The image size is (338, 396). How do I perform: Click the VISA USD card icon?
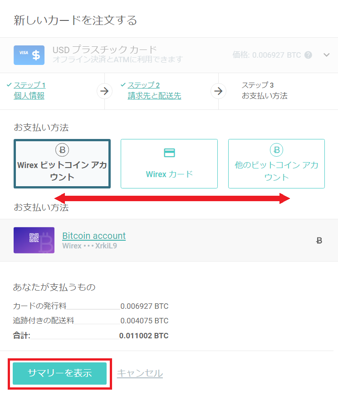[29, 55]
